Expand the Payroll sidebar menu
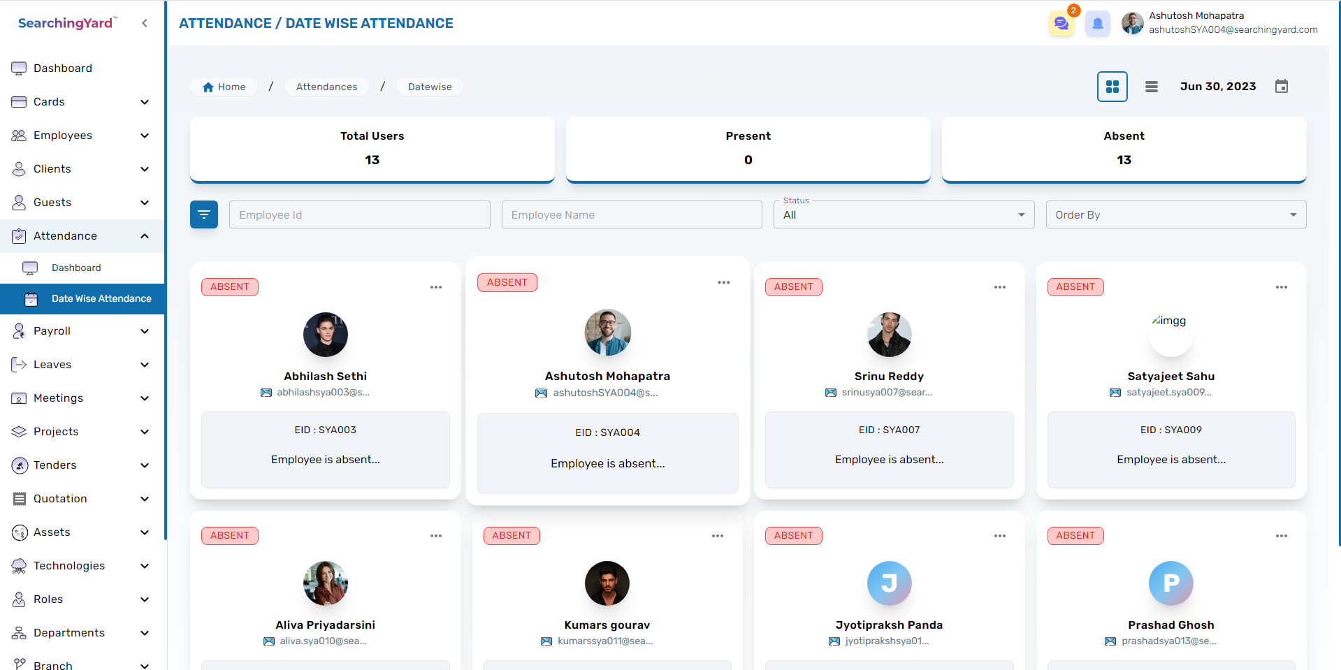Viewport: 1341px width, 670px height. pos(82,331)
